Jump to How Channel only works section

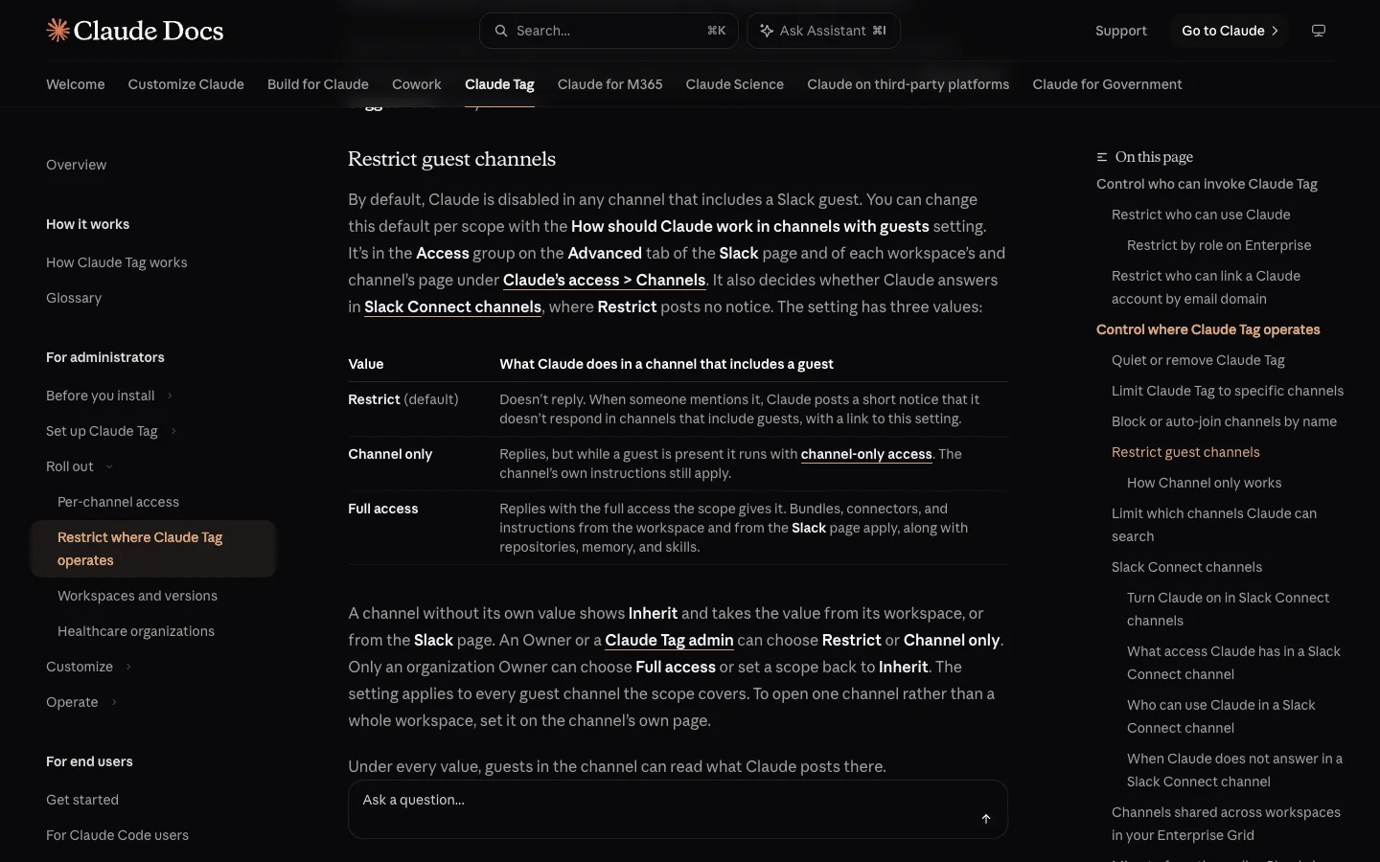pyautogui.click(x=1205, y=483)
